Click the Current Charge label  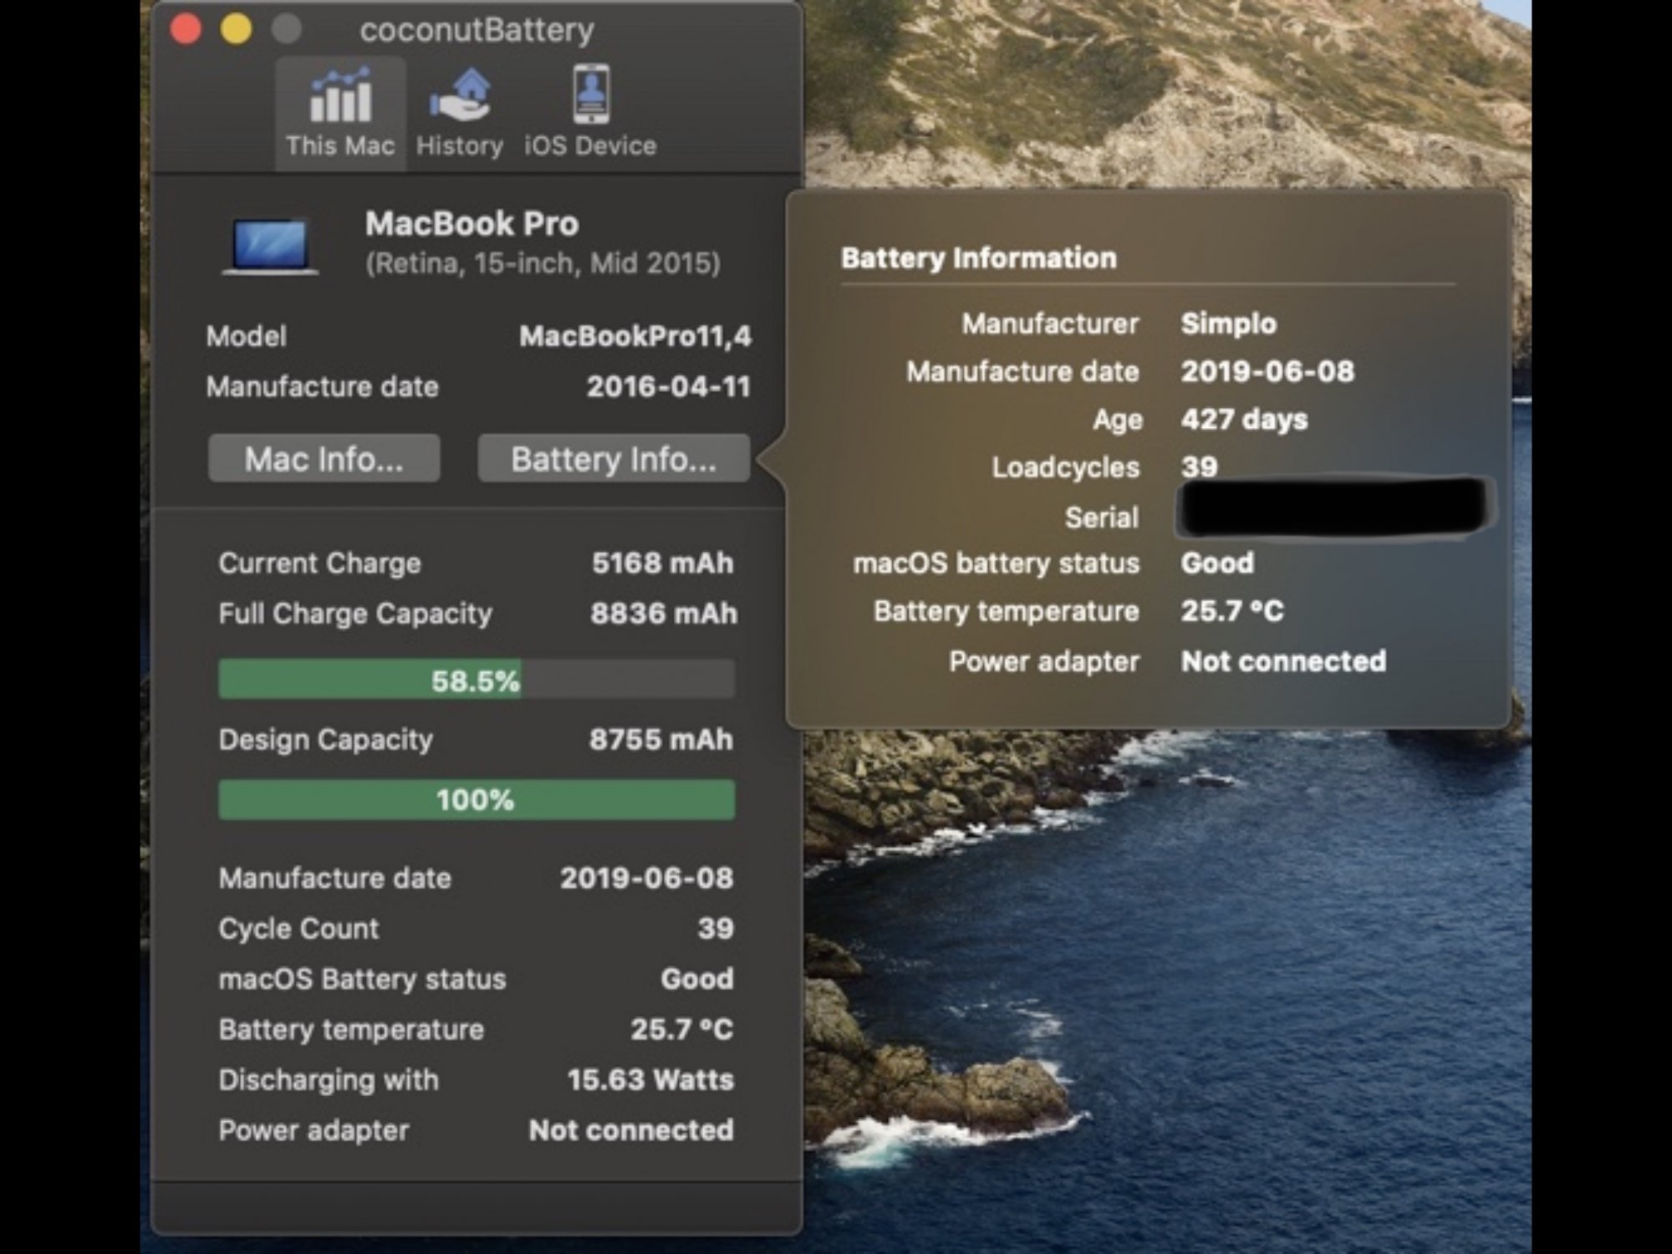[319, 563]
